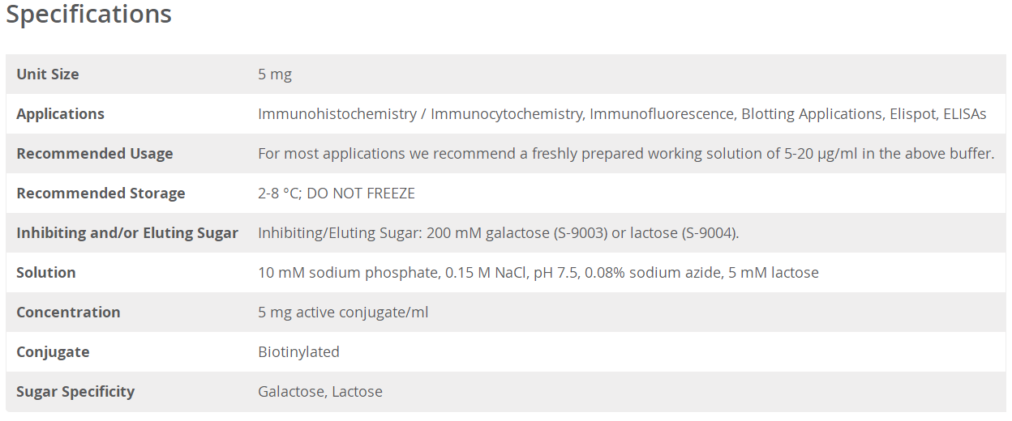1012x421 pixels.
Task: Select the Solution row label
Action: point(46,273)
